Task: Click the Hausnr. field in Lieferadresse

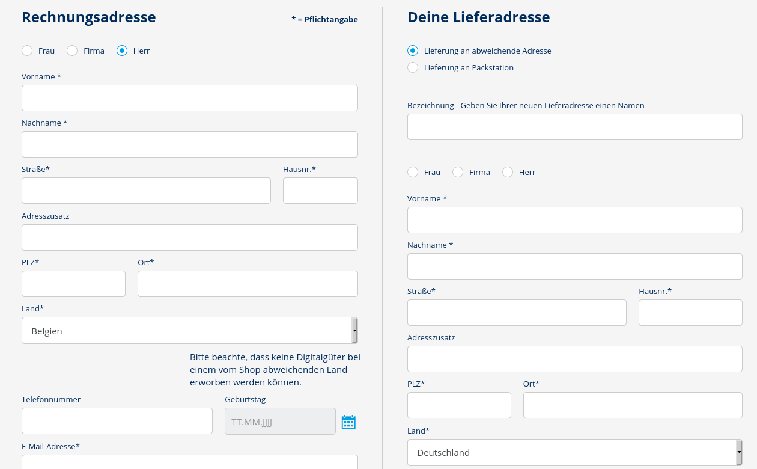Action: coord(690,313)
